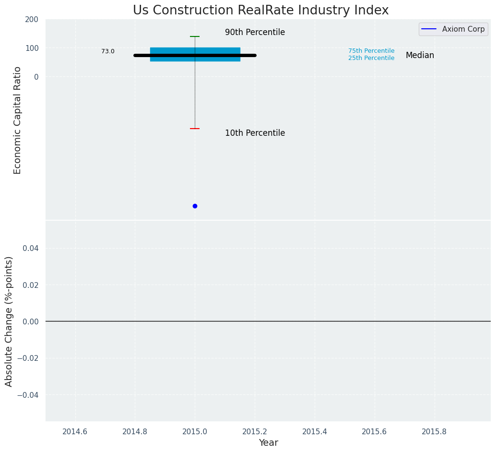Click the chart title text
Image resolution: width=496 pixels, height=452 pixels.
260,11
